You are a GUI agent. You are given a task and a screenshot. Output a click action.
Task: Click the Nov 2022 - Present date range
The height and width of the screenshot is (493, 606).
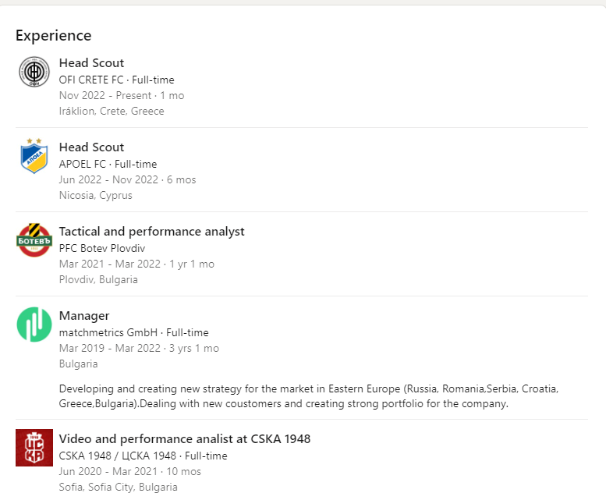pos(105,95)
